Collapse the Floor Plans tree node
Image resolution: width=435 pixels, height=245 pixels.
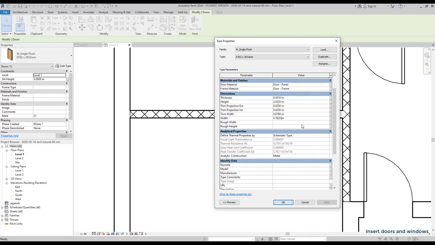(x=7, y=150)
